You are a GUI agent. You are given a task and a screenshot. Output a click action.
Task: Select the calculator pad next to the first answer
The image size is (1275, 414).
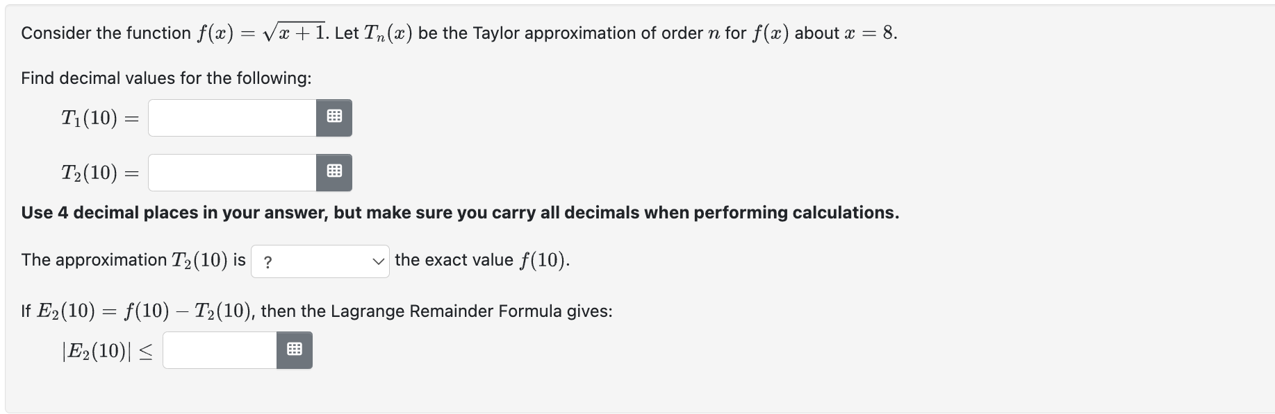pyautogui.click(x=335, y=118)
